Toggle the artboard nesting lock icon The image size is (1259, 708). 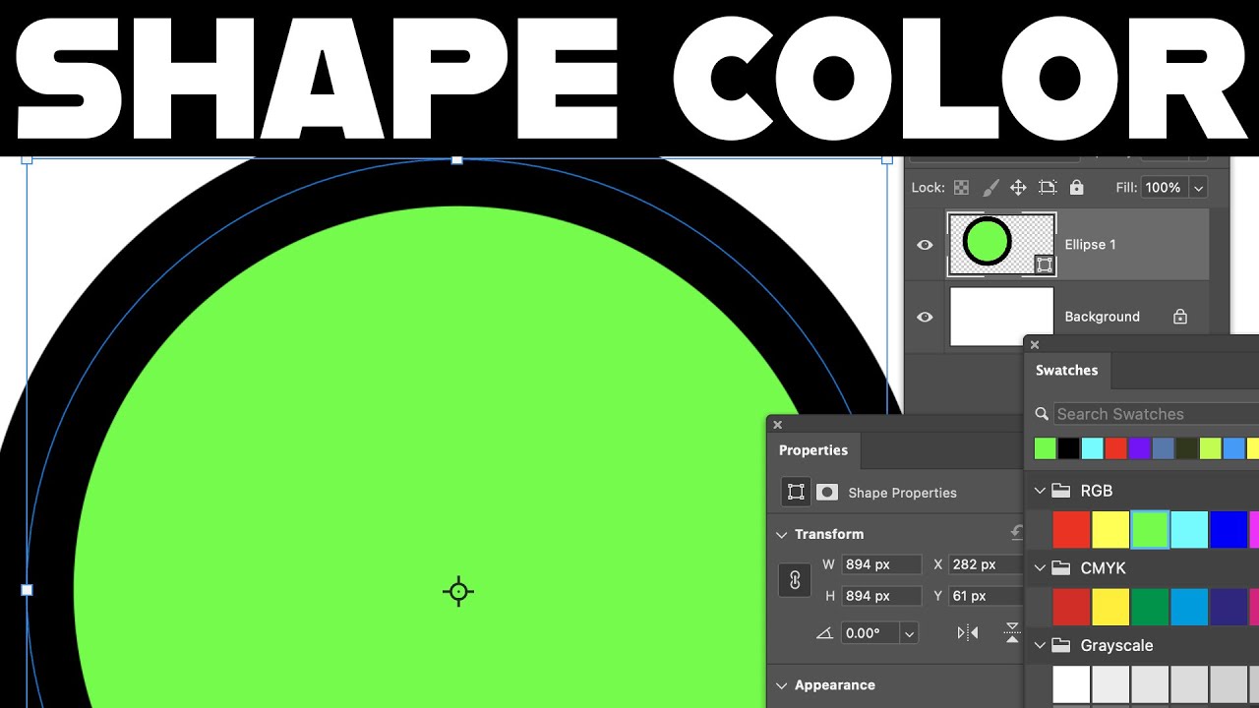click(1048, 187)
